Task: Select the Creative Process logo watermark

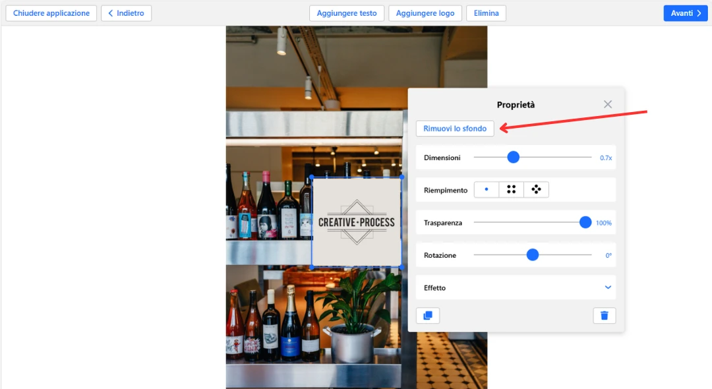Action: [x=357, y=222]
